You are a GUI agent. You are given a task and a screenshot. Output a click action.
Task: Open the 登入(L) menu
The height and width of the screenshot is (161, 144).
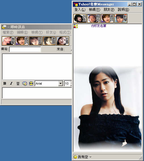point(80,10)
